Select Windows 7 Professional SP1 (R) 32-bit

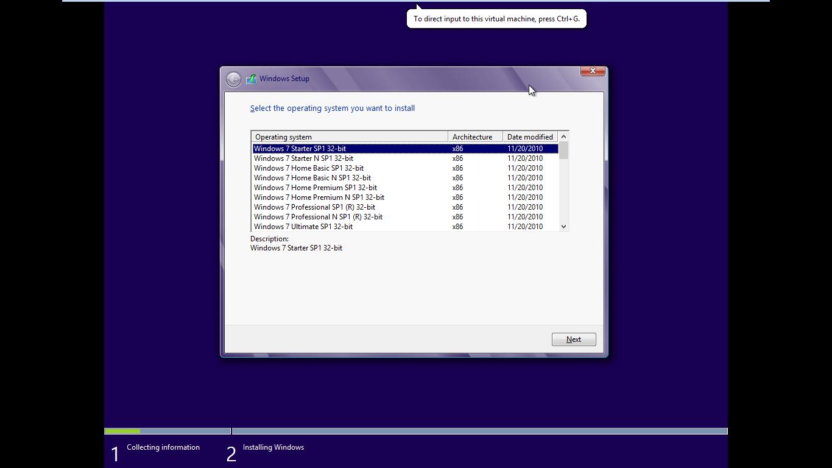(405, 207)
